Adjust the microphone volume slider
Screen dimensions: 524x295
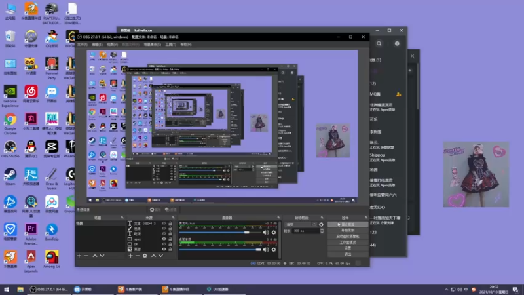coord(220,233)
